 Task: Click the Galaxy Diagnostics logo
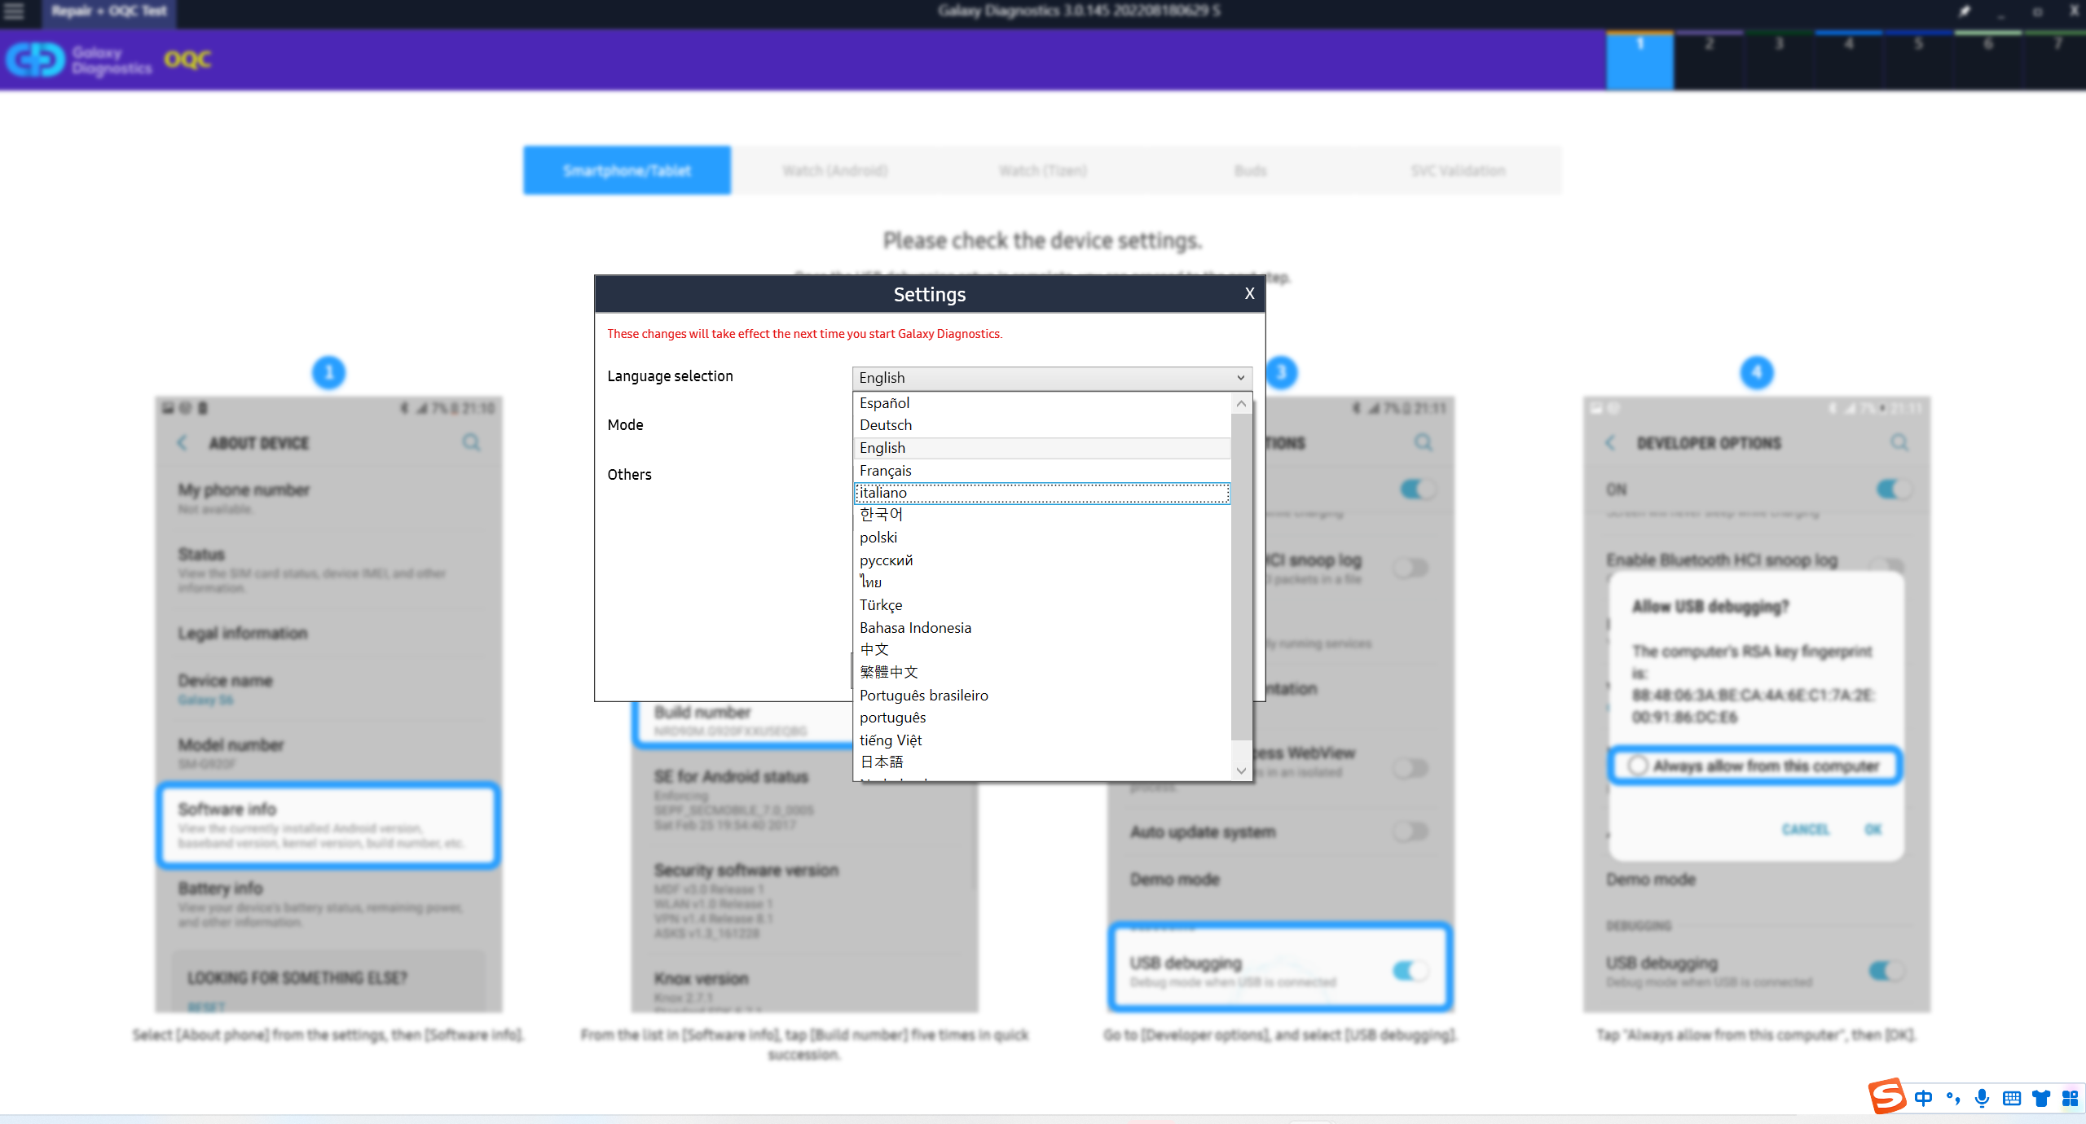[x=79, y=59]
